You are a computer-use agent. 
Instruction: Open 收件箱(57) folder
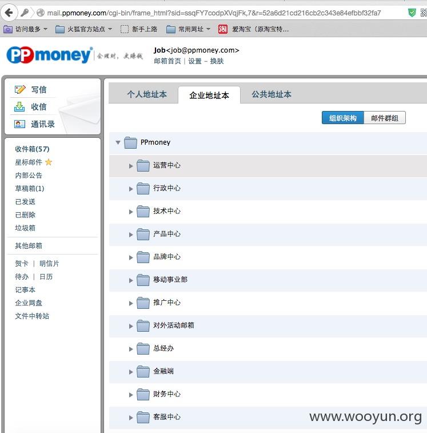point(32,149)
